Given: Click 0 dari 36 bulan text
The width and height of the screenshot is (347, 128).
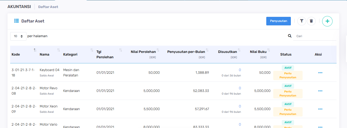Looking at the screenshot, I should (x=231, y=76).
